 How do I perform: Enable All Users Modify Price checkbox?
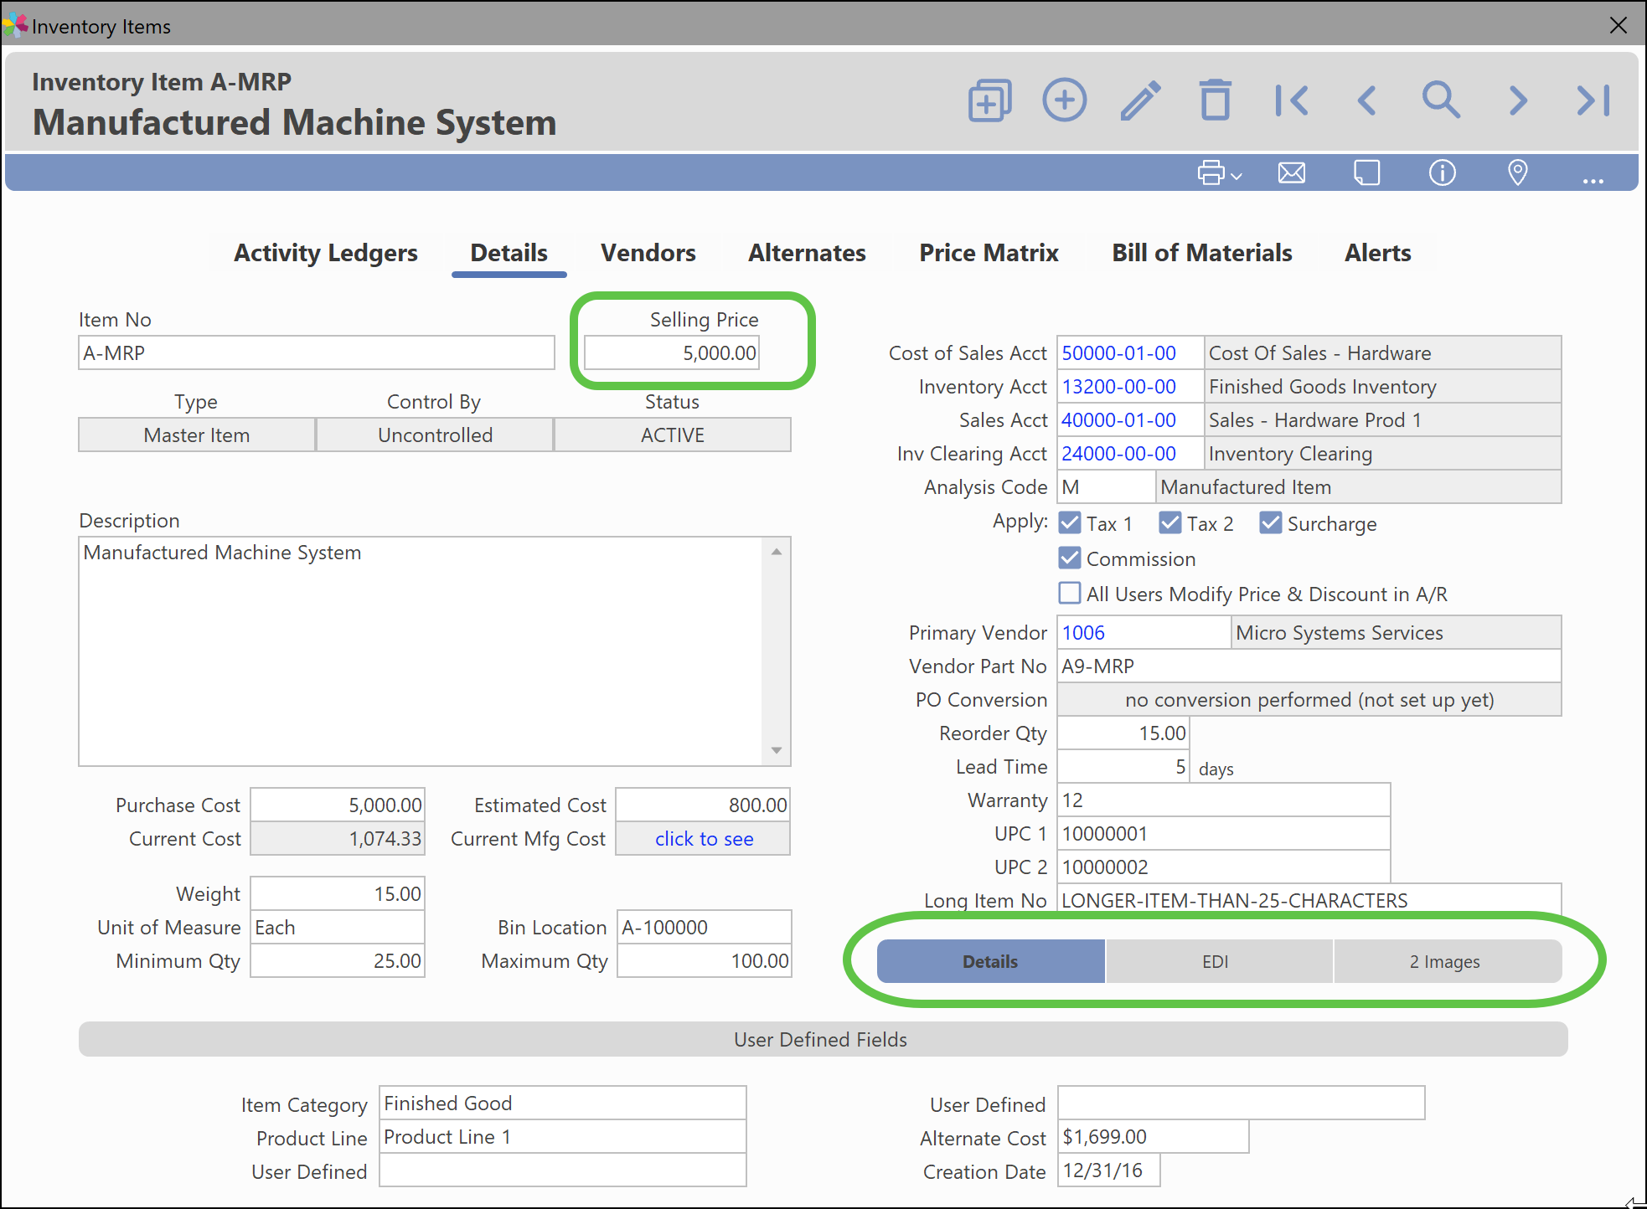1070,594
